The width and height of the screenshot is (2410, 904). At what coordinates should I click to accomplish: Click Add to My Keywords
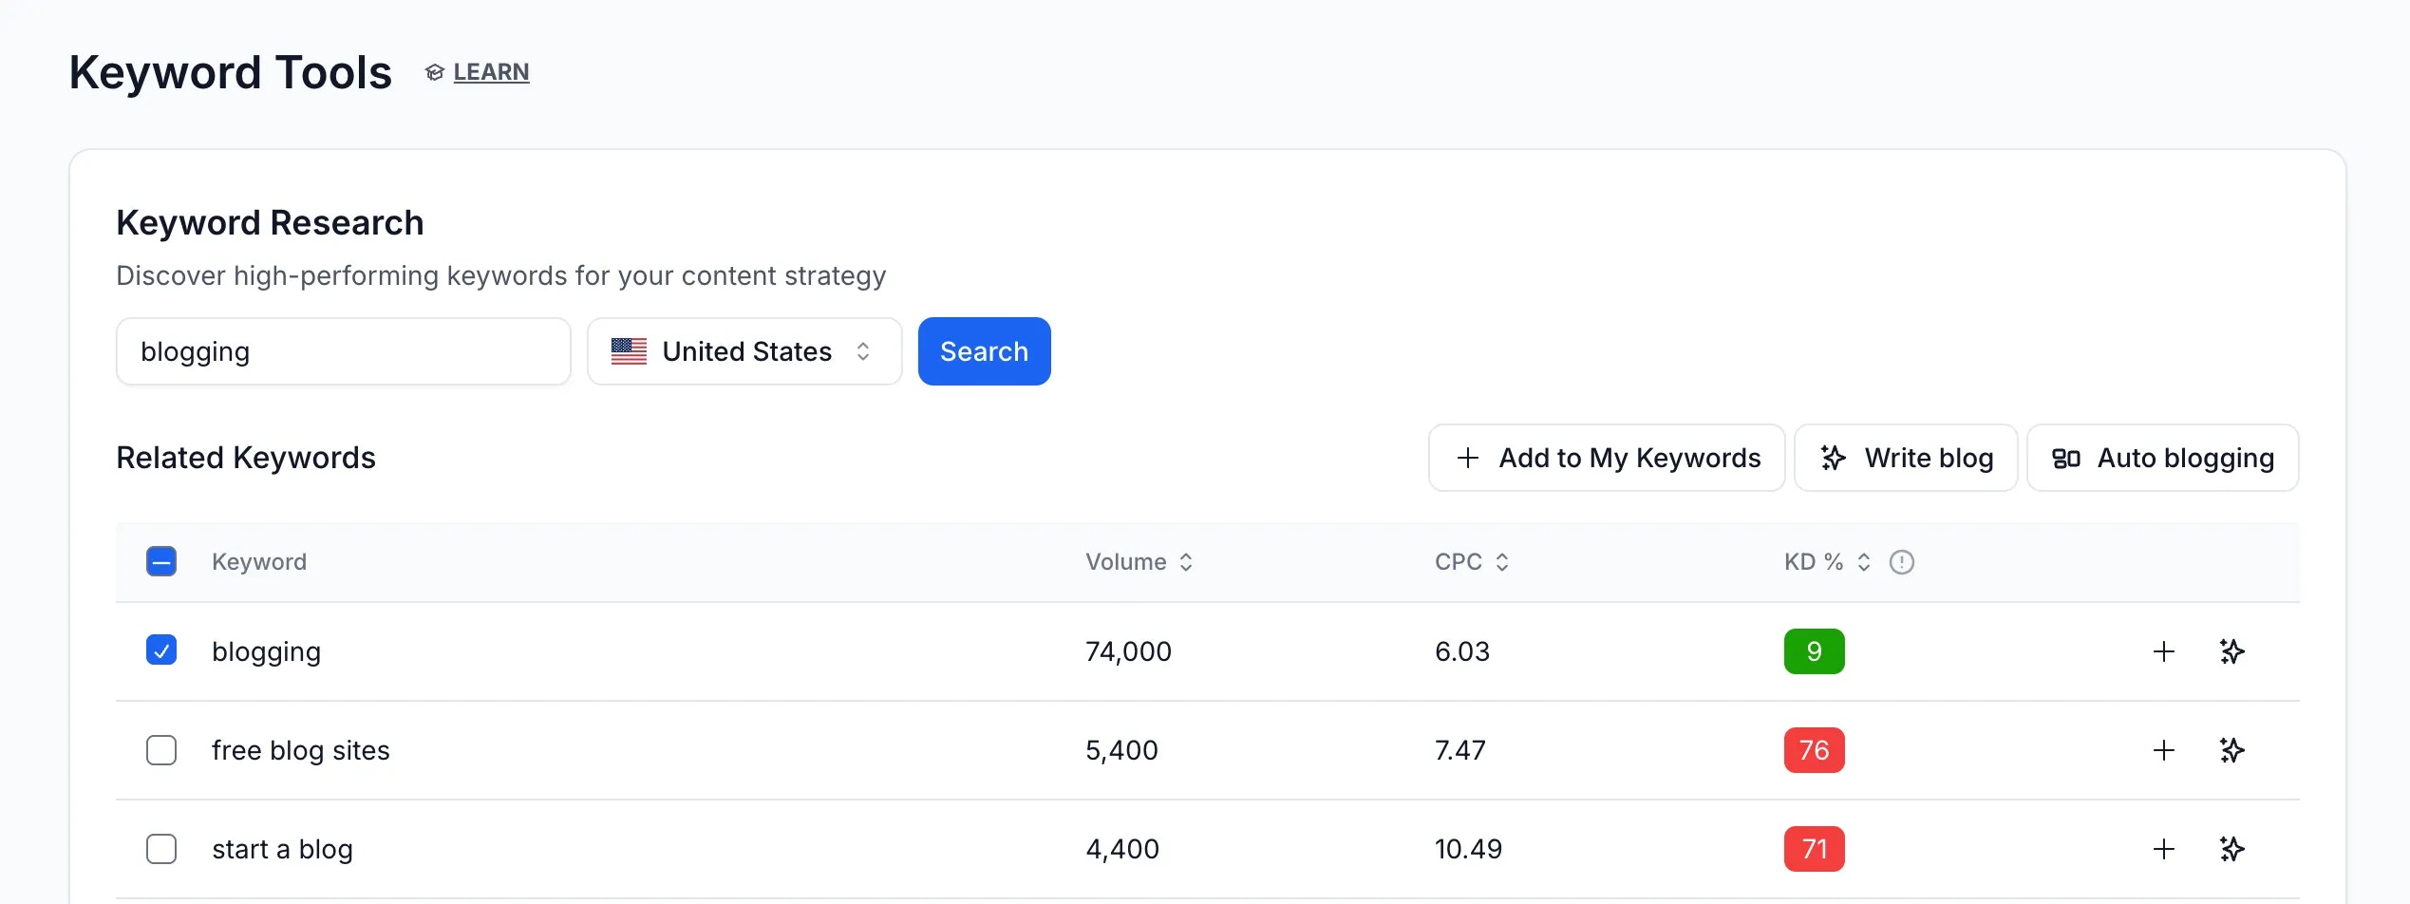1606,458
